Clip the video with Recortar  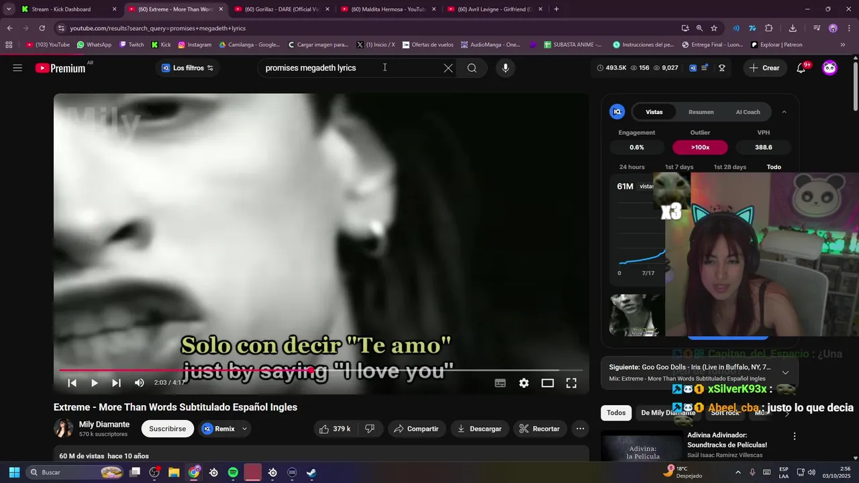540,429
